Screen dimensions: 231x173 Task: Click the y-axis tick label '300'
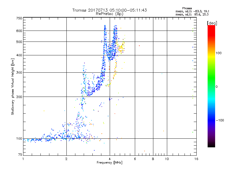[x=19, y=73]
